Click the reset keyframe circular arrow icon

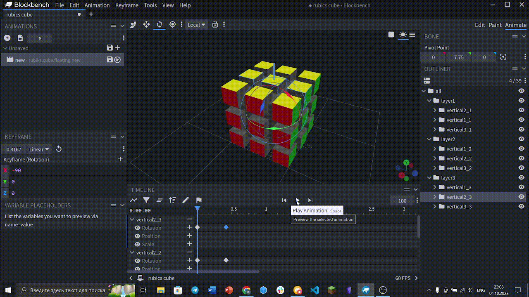click(x=59, y=149)
